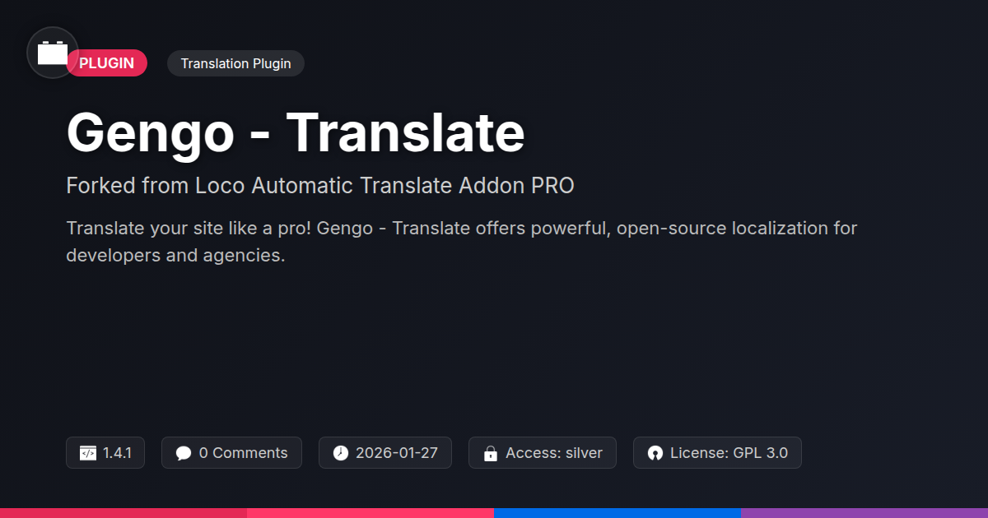Click the code icon beside version 1.4.1
988x518 pixels.
coord(88,453)
